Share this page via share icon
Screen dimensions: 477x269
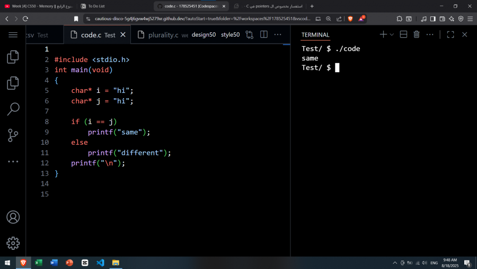339,19
